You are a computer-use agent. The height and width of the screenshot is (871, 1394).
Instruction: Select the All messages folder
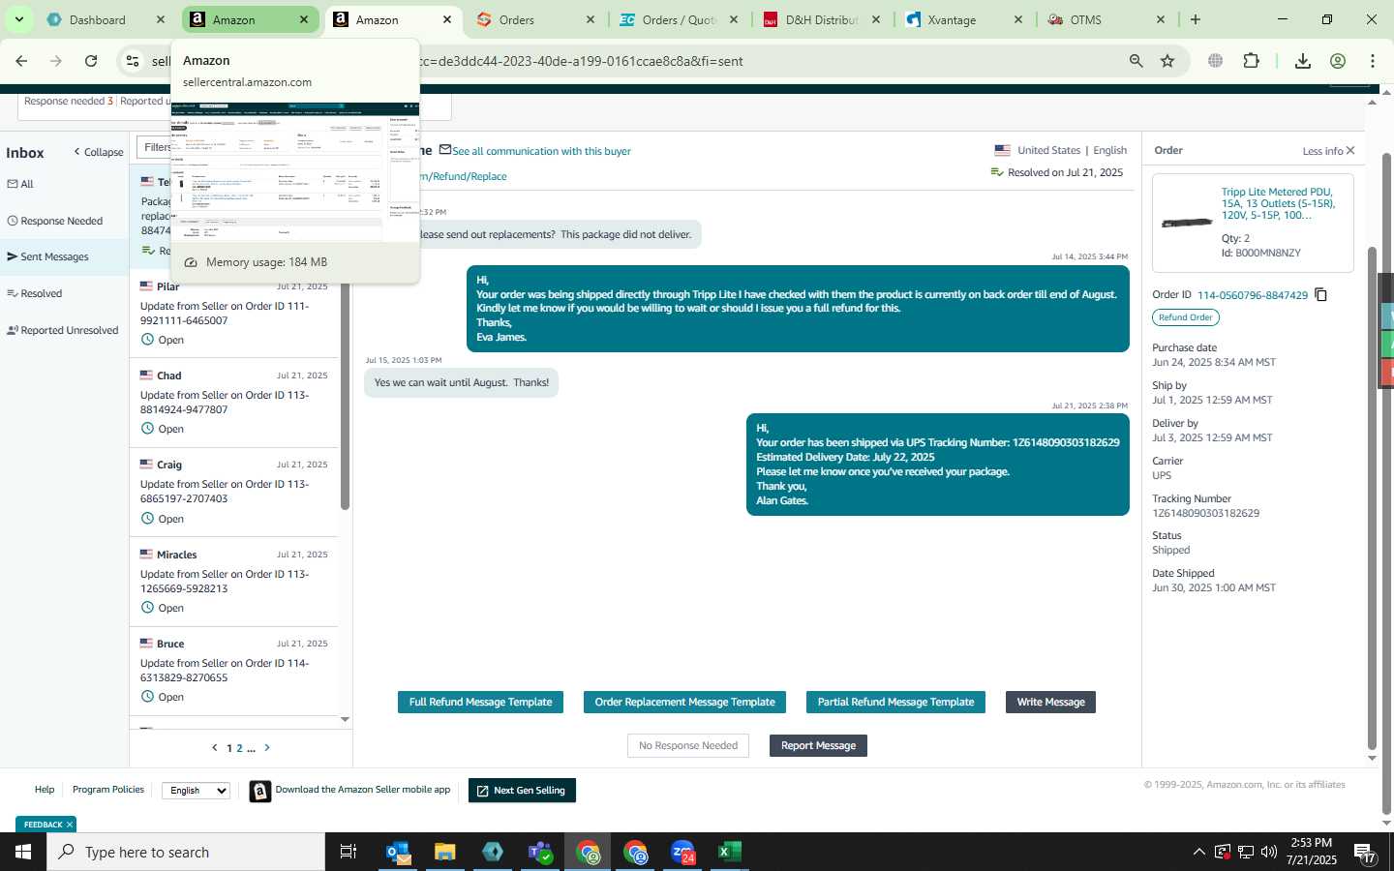pyautogui.click(x=20, y=184)
